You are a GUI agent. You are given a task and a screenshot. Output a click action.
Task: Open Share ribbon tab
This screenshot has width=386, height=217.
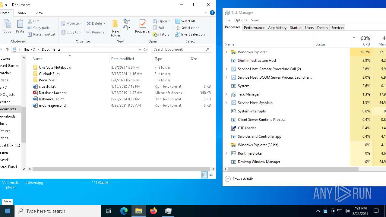coord(22,13)
